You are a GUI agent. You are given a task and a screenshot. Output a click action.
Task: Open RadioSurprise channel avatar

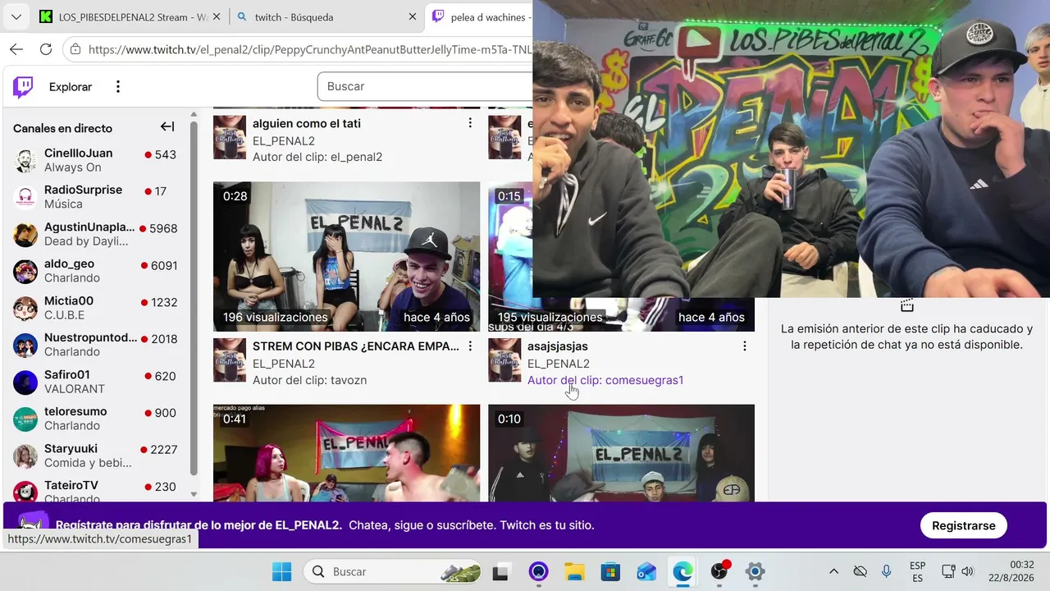25,197
